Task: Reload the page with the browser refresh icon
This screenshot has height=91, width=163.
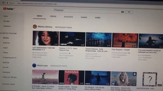Action: [3, 3]
